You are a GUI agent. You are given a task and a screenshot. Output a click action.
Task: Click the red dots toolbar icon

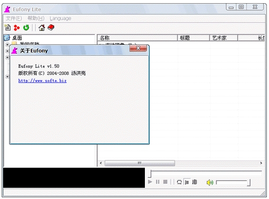[16, 28]
